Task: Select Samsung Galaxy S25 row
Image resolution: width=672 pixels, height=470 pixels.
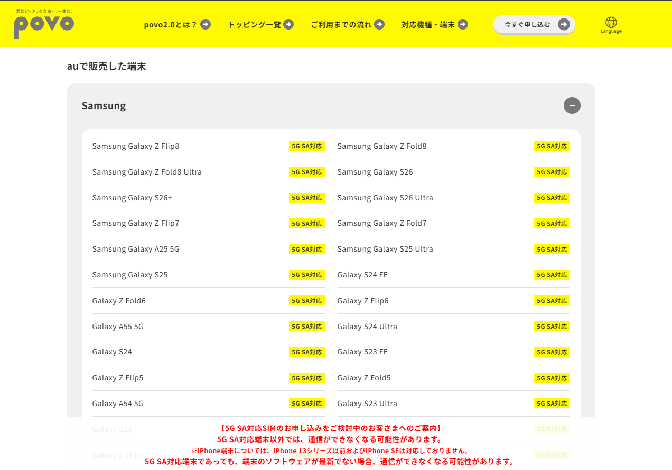Action: coord(209,275)
